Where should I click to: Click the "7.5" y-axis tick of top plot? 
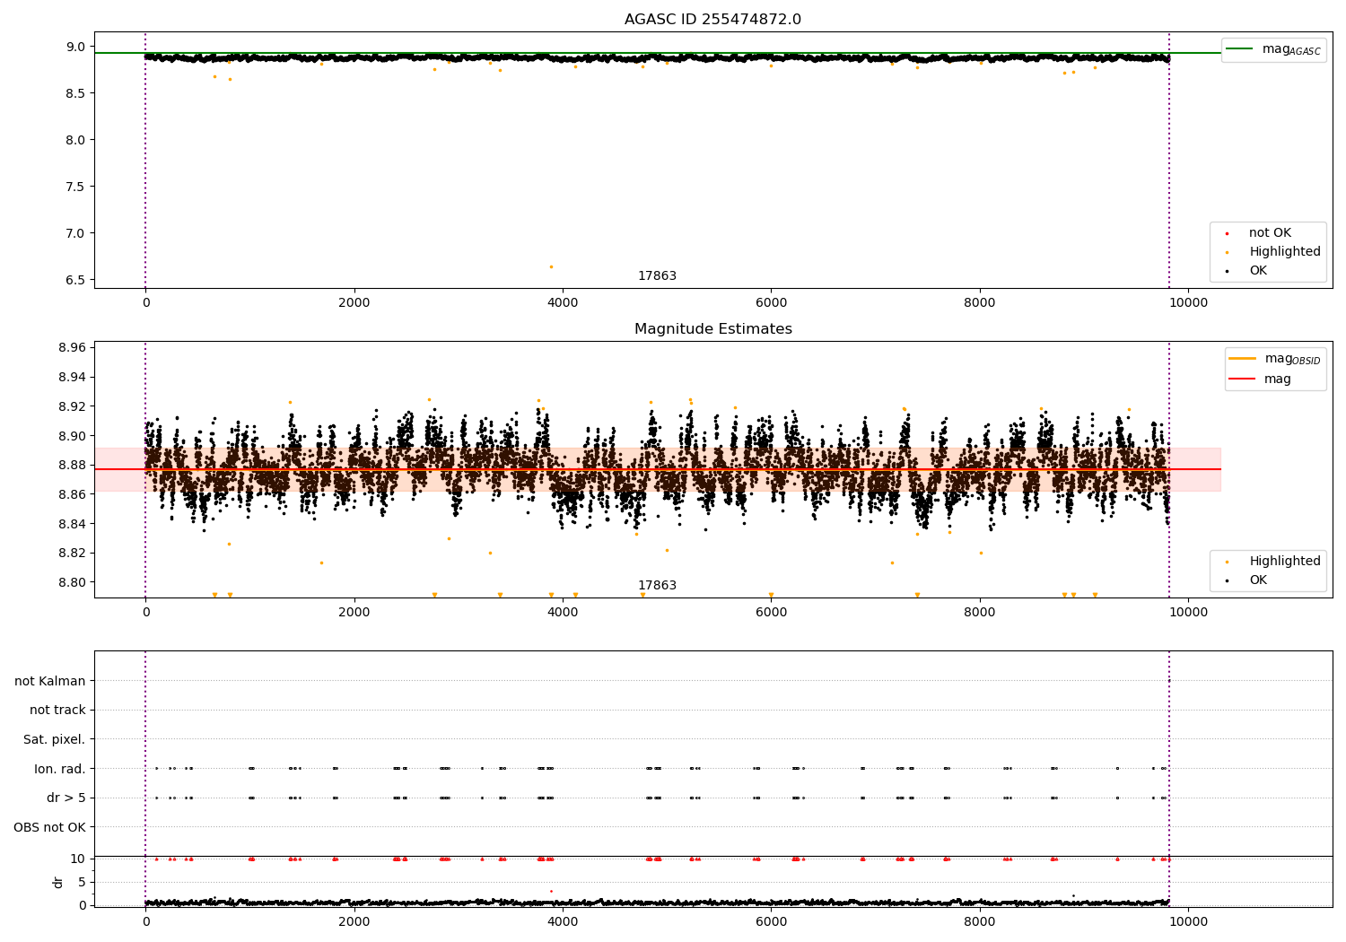(75, 187)
